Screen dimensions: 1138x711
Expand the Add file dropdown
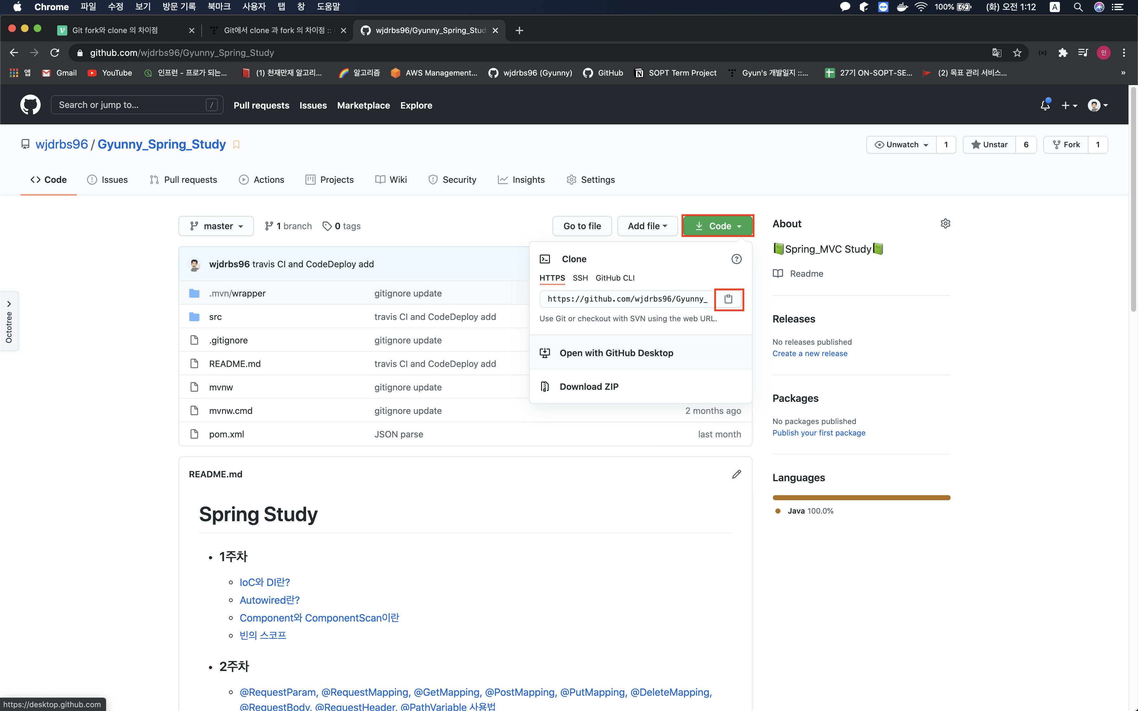point(647,226)
